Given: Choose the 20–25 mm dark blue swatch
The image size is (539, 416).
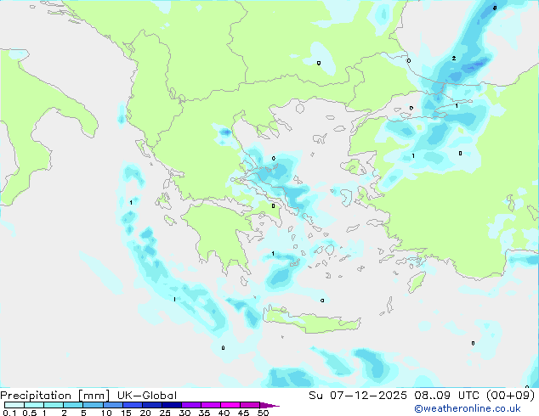Looking at the screenshot, I should [152, 405].
